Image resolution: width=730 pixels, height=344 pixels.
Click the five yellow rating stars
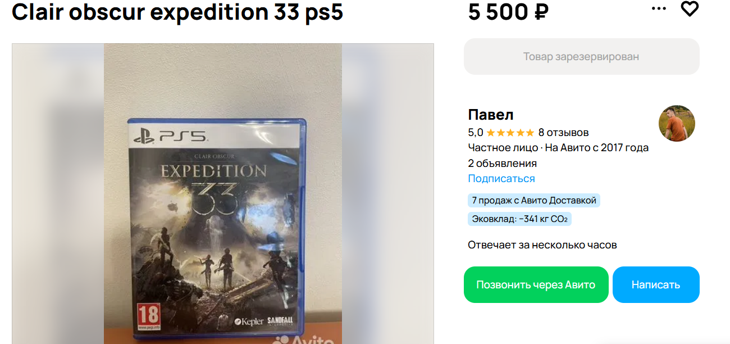tap(510, 133)
